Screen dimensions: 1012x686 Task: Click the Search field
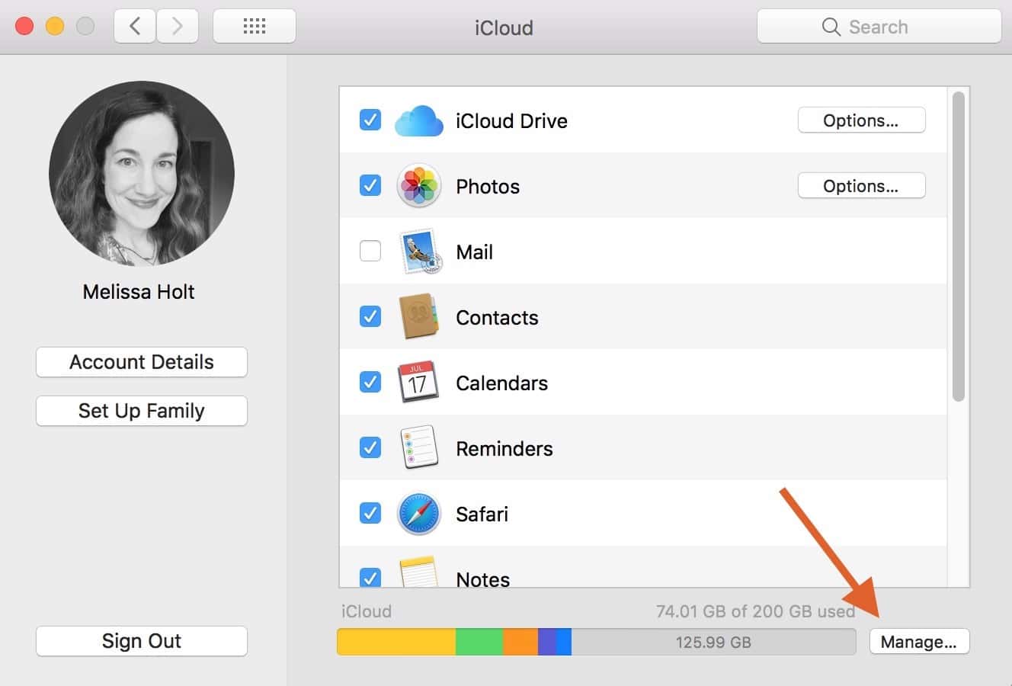[879, 27]
